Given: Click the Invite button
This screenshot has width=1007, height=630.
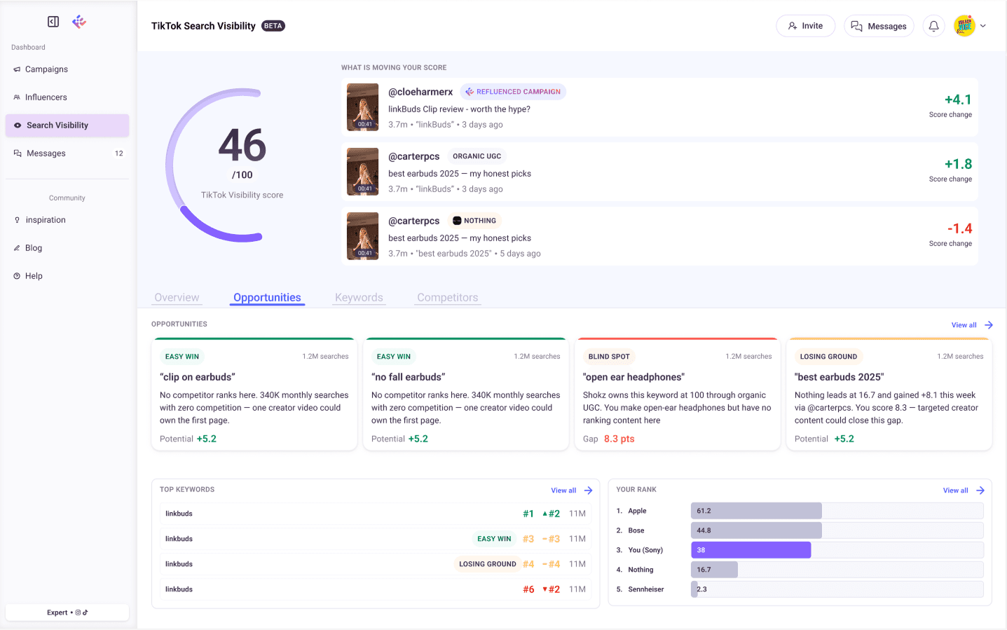Looking at the screenshot, I should [805, 26].
